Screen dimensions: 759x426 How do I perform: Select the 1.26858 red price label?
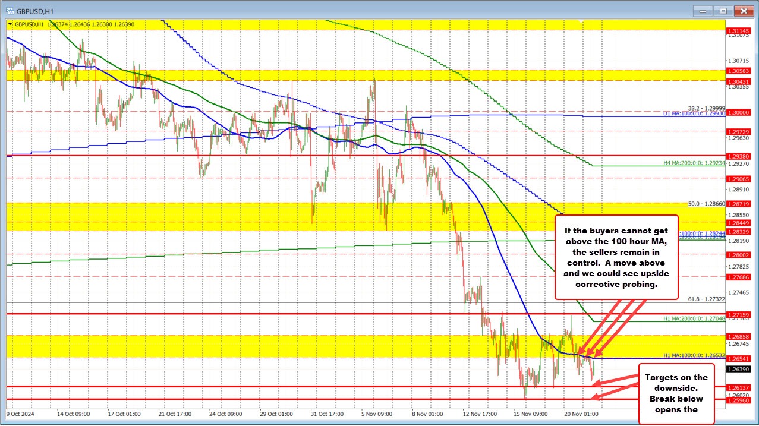pyautogui.click(x=739, y=336)
